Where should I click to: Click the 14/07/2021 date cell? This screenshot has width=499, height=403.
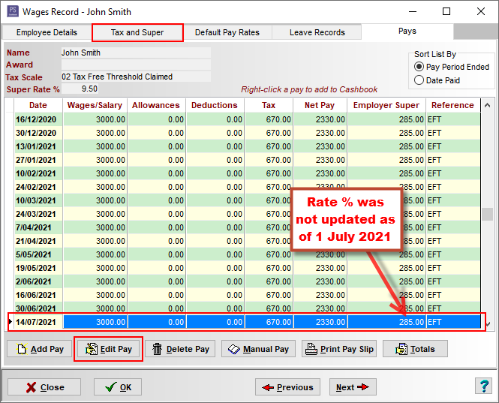38,322
